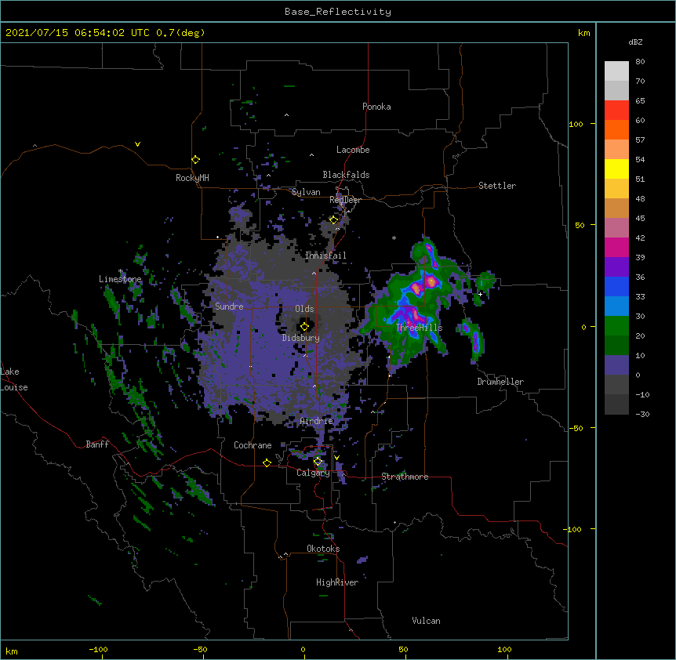Click the Lacombe city label
Image resolution: width=676 pixels, height=660 pixels.
[x=353, y=150]
